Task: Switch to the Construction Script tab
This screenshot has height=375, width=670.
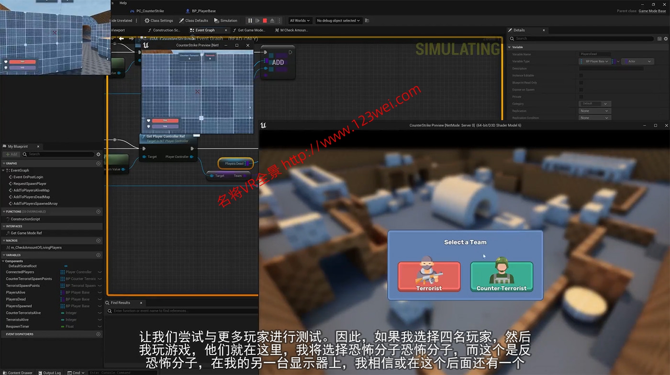Action: pos(166,30)
